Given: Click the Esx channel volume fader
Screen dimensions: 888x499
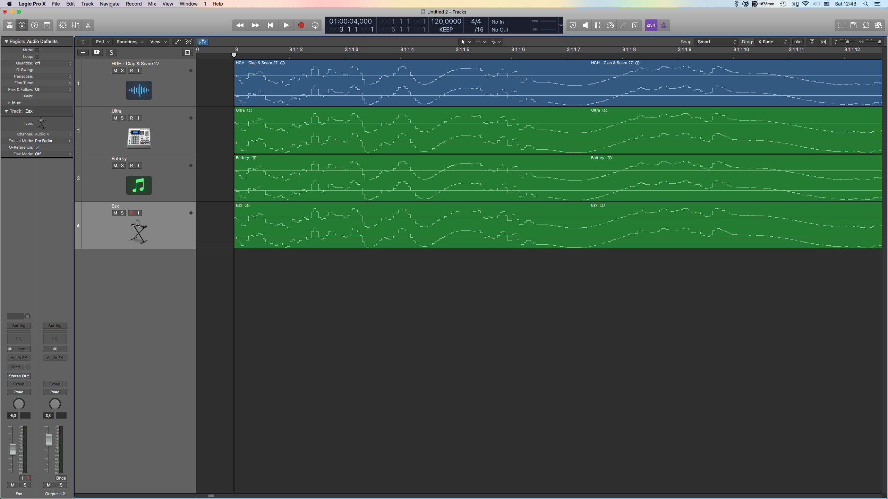Looking at the screenshot, I should [13, 449].
